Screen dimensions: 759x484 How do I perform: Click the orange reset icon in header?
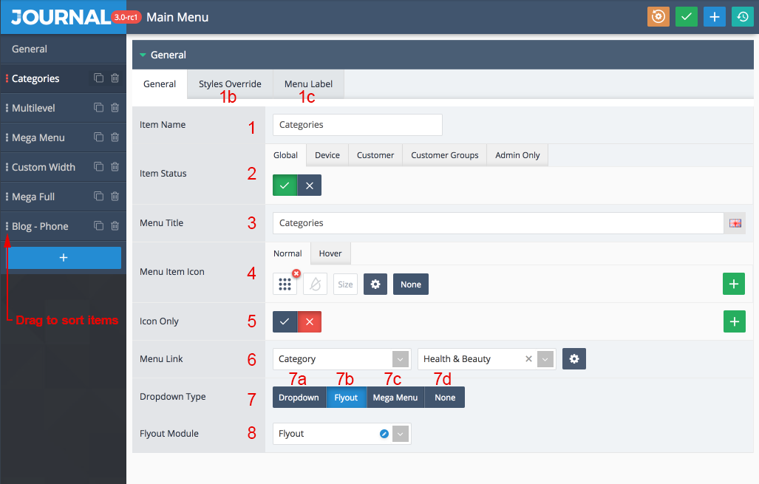point(658,17)
